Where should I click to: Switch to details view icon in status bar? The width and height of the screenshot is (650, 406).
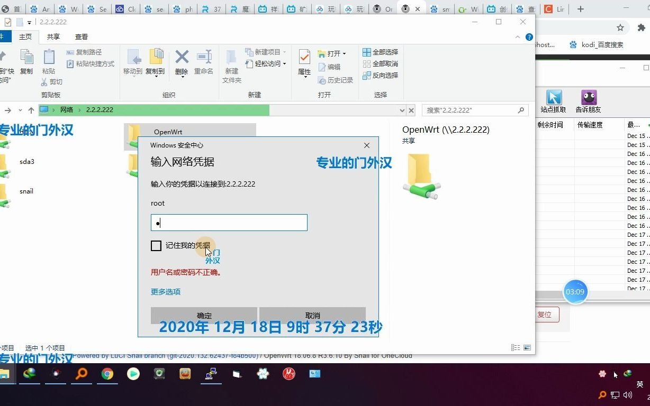click(x=515, y=348)
